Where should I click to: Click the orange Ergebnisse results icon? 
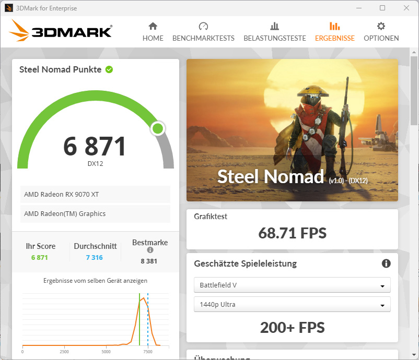[334, 26]
